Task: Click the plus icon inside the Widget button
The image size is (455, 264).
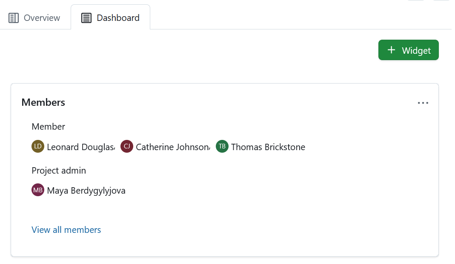Action: click(x=391, y=50)
